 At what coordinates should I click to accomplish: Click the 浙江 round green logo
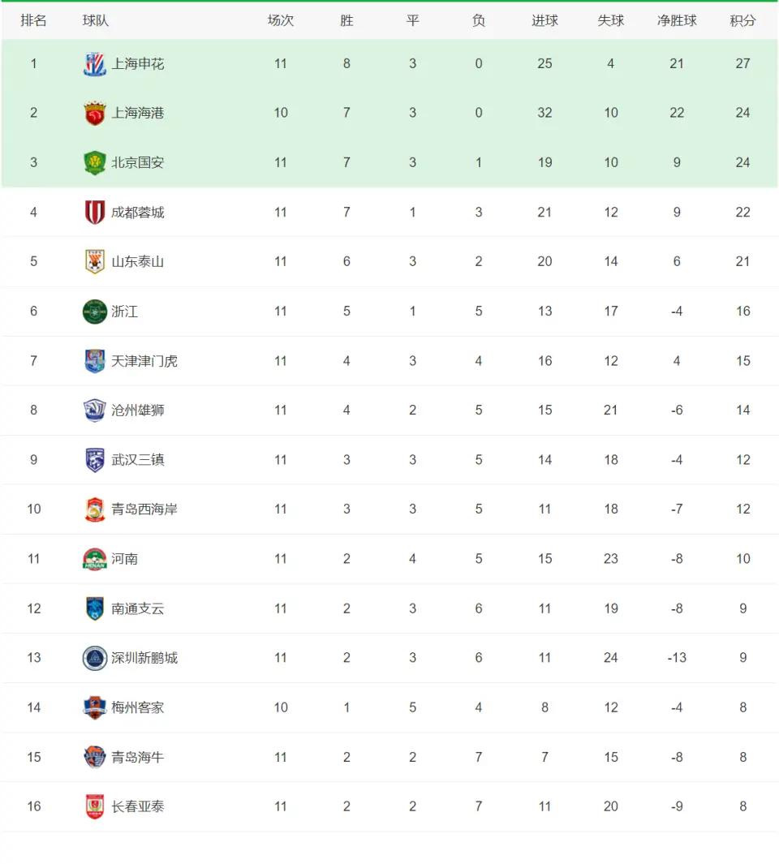[94, 312]
